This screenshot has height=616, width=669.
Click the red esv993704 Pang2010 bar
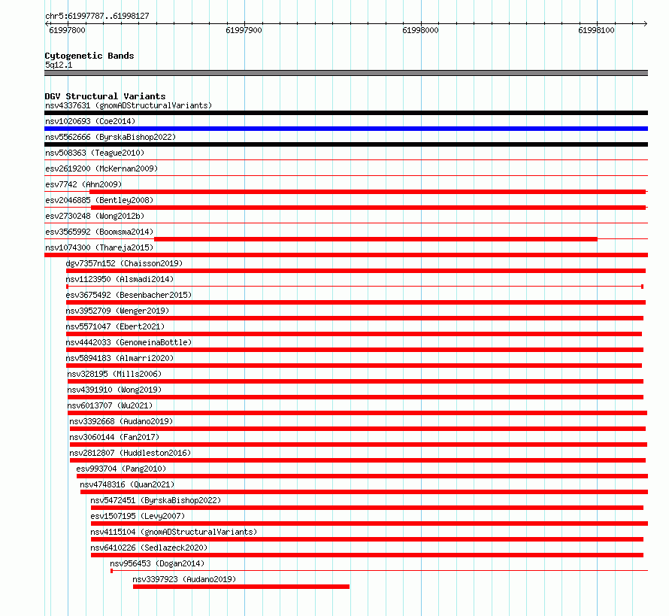point(362,476)
